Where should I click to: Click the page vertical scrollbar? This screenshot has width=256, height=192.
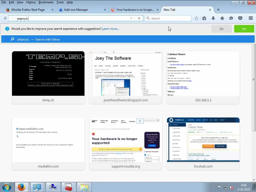[x=254, y=79]
